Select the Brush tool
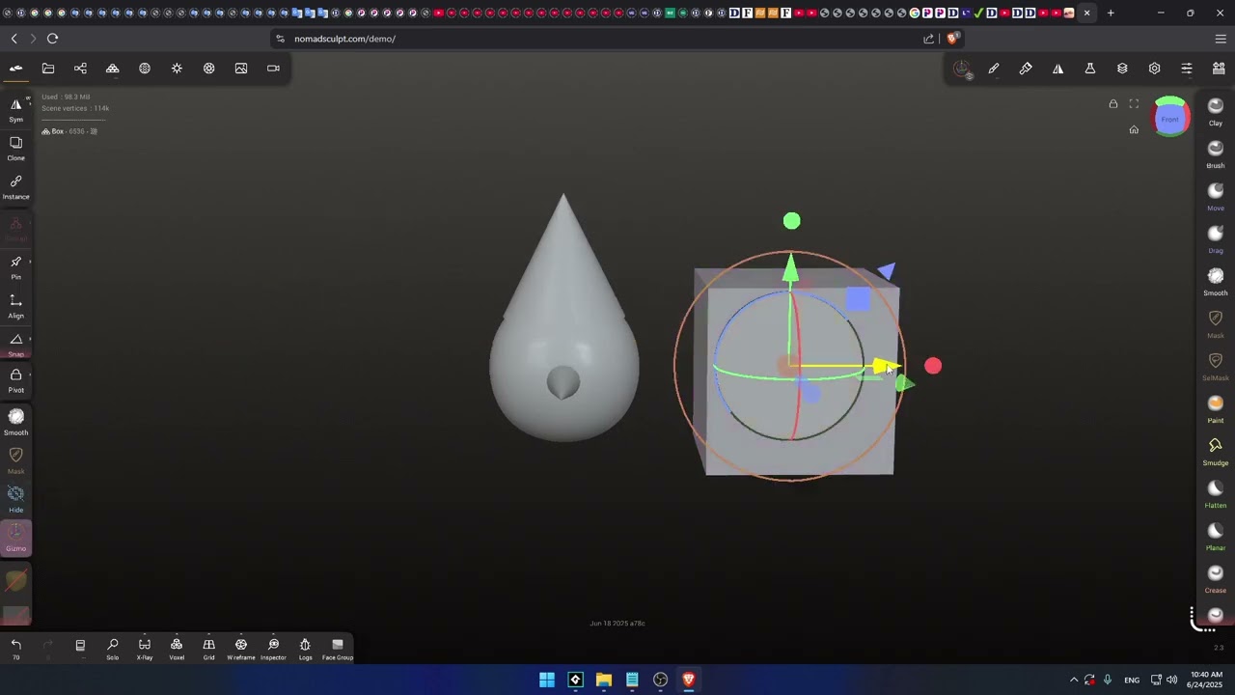1235x695 pixels. [1216, 153]
